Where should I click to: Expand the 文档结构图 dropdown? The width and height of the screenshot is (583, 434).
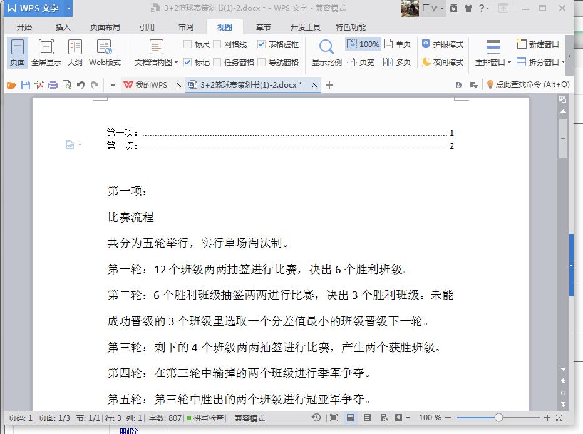click(x=176, y=63)
